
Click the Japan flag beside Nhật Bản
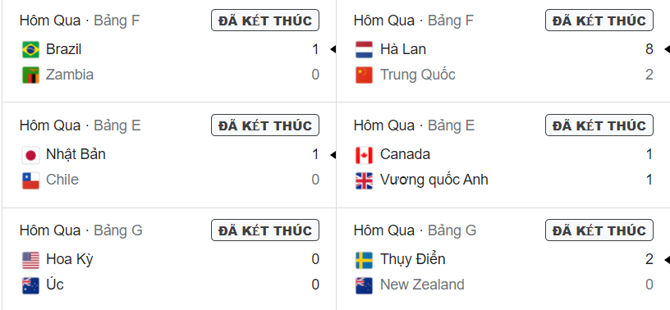click(x=30, y=155)
